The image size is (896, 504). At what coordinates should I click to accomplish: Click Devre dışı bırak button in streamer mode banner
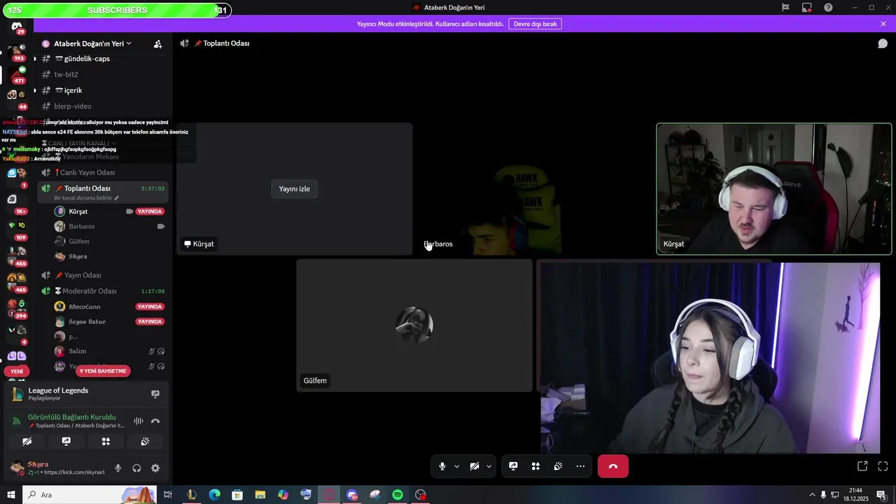(535, 24)
